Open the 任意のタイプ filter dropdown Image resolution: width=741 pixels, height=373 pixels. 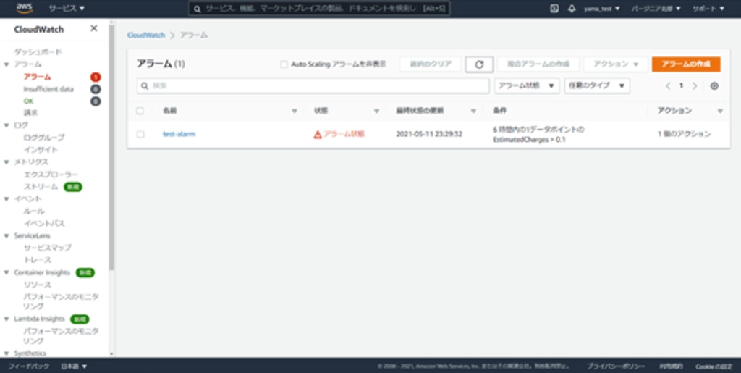pos(597,86)
